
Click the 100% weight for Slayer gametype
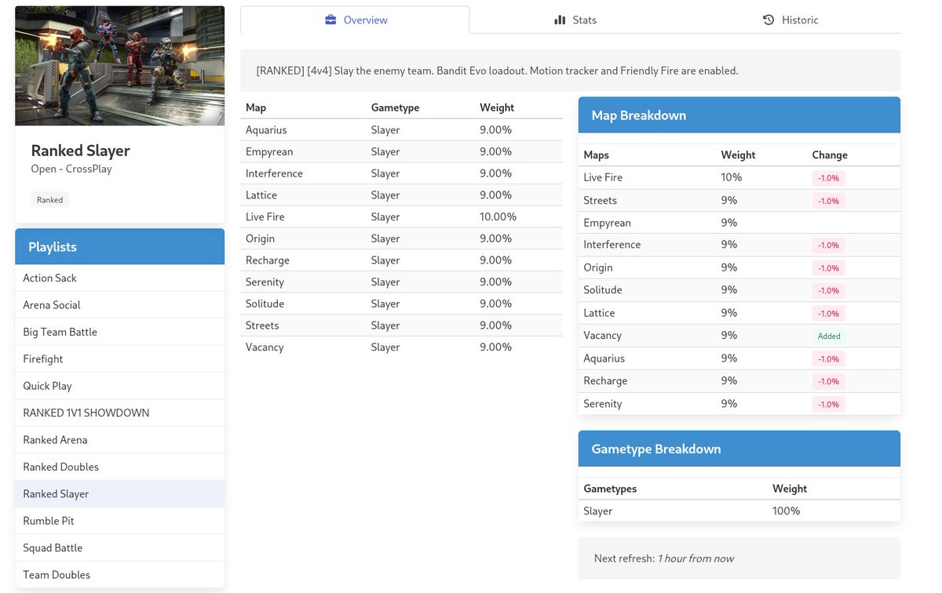(787, 511)
